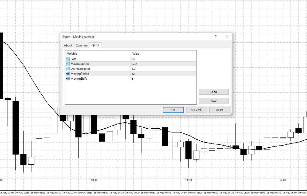Screen dimensions: 307x196
Task: Click the double-type icon beside Lots
Action: point(68,59)
